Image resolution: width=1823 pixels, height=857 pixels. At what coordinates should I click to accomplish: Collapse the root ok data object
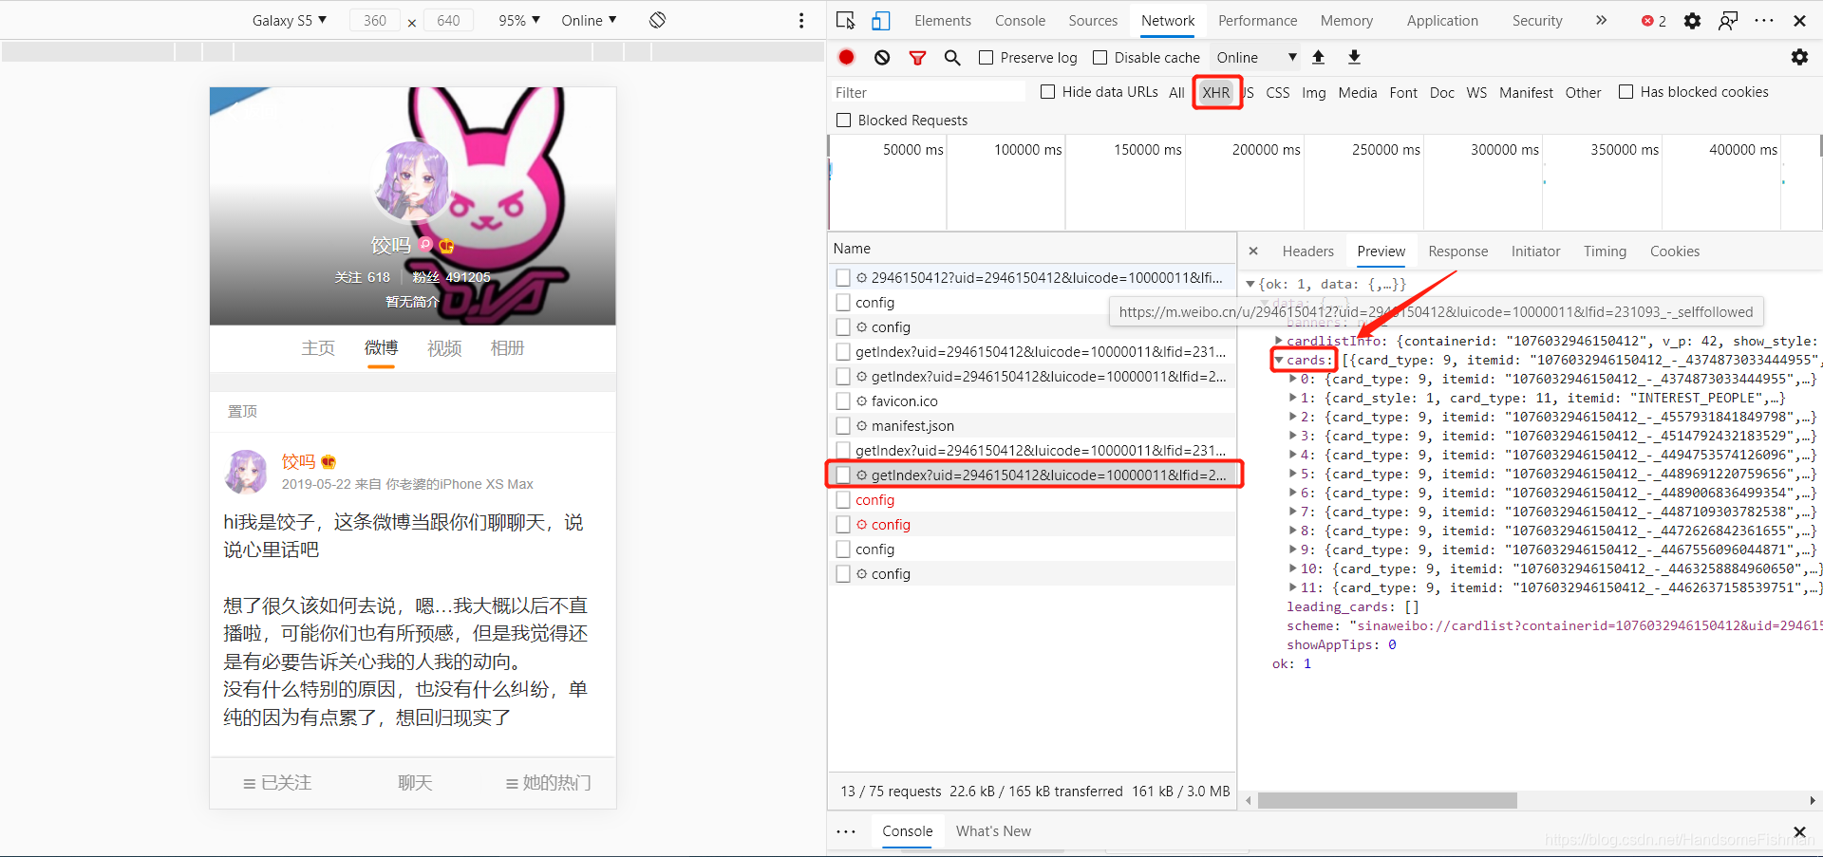point(1250,284)
